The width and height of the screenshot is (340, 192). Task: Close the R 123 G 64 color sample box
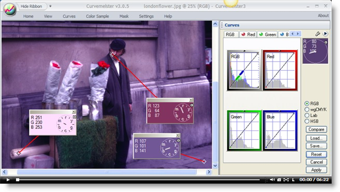191,100
